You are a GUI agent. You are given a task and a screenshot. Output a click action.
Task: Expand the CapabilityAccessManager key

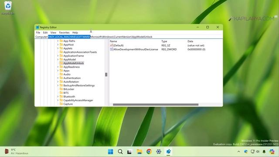[x=58, y=100]
